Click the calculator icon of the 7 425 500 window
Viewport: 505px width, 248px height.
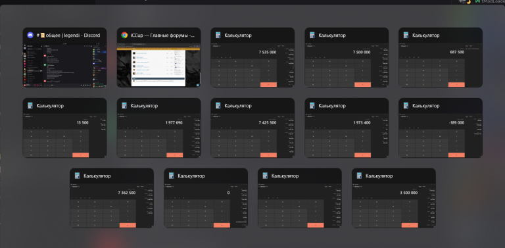pyautogui.click(x=218, y=106)
